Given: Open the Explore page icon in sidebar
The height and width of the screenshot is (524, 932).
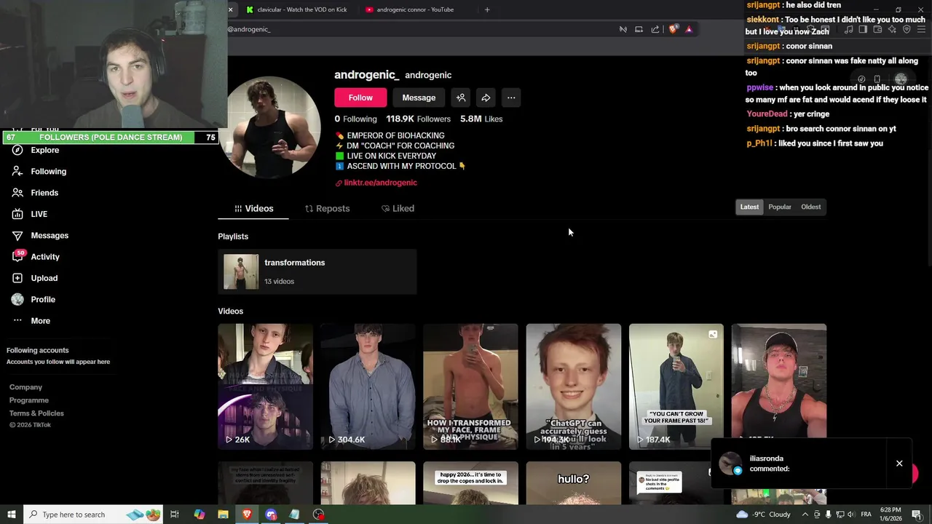Looking at the screenshot, I should click(x=17, y=150).
